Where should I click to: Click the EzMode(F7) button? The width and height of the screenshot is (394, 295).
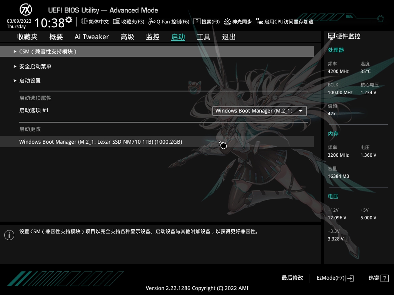pos(334,278)
